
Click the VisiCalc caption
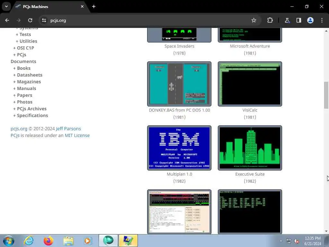[x=250, y=110]
